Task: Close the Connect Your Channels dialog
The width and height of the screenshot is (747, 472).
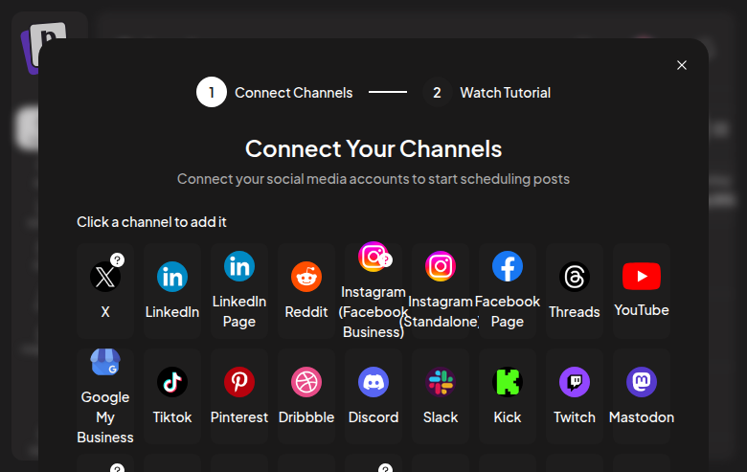Action: (682, 65)
